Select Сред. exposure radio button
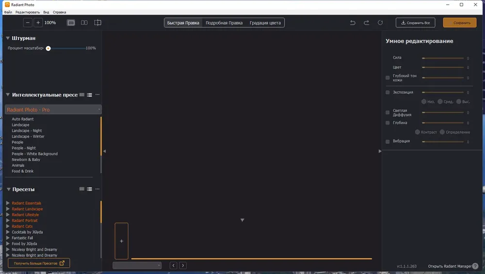The image size is (485, 274). [440, 102]
